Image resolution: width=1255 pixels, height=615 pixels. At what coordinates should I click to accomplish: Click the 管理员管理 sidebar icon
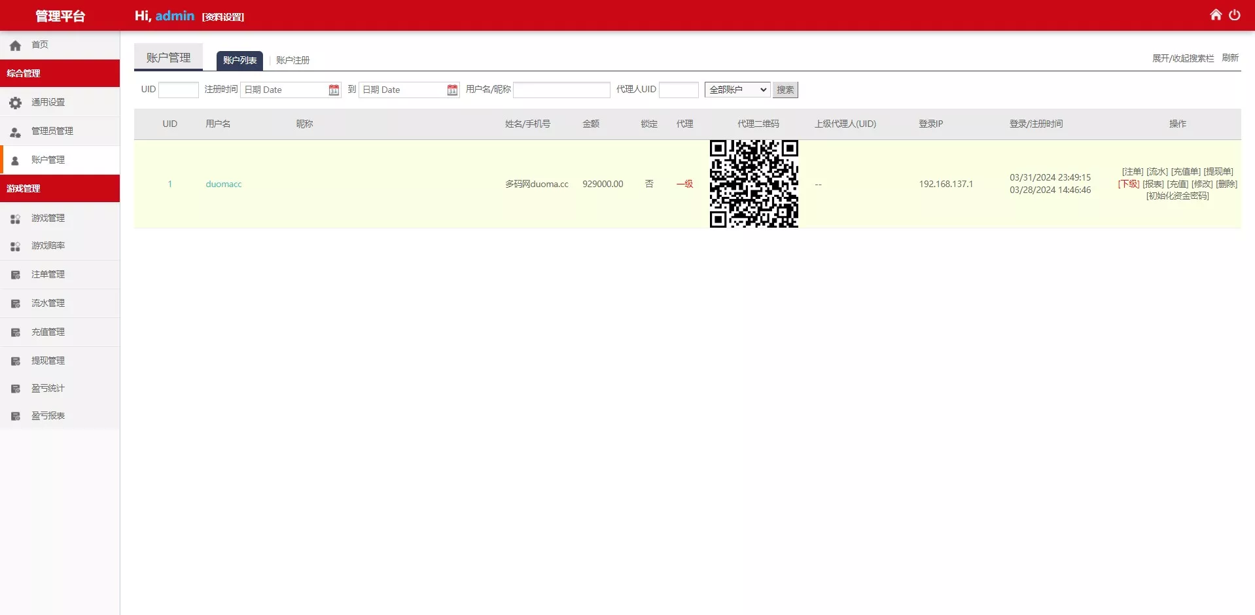point(14,131)
